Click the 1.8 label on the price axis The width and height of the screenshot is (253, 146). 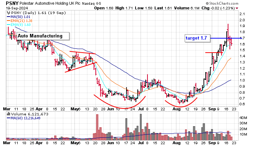coord(242,32)
